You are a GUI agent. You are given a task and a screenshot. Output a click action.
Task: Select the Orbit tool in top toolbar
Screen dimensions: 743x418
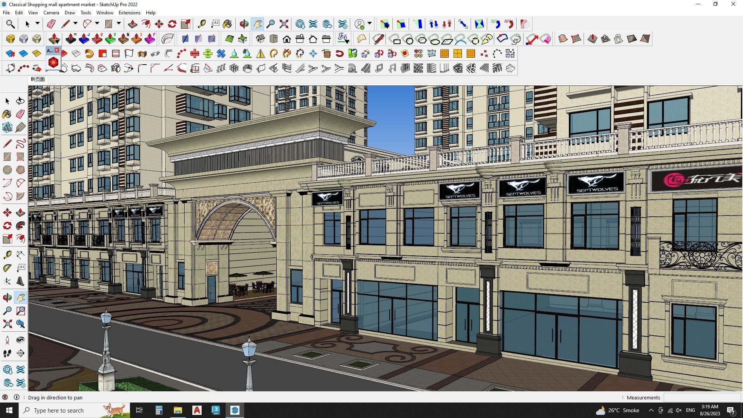pos(244,24)
